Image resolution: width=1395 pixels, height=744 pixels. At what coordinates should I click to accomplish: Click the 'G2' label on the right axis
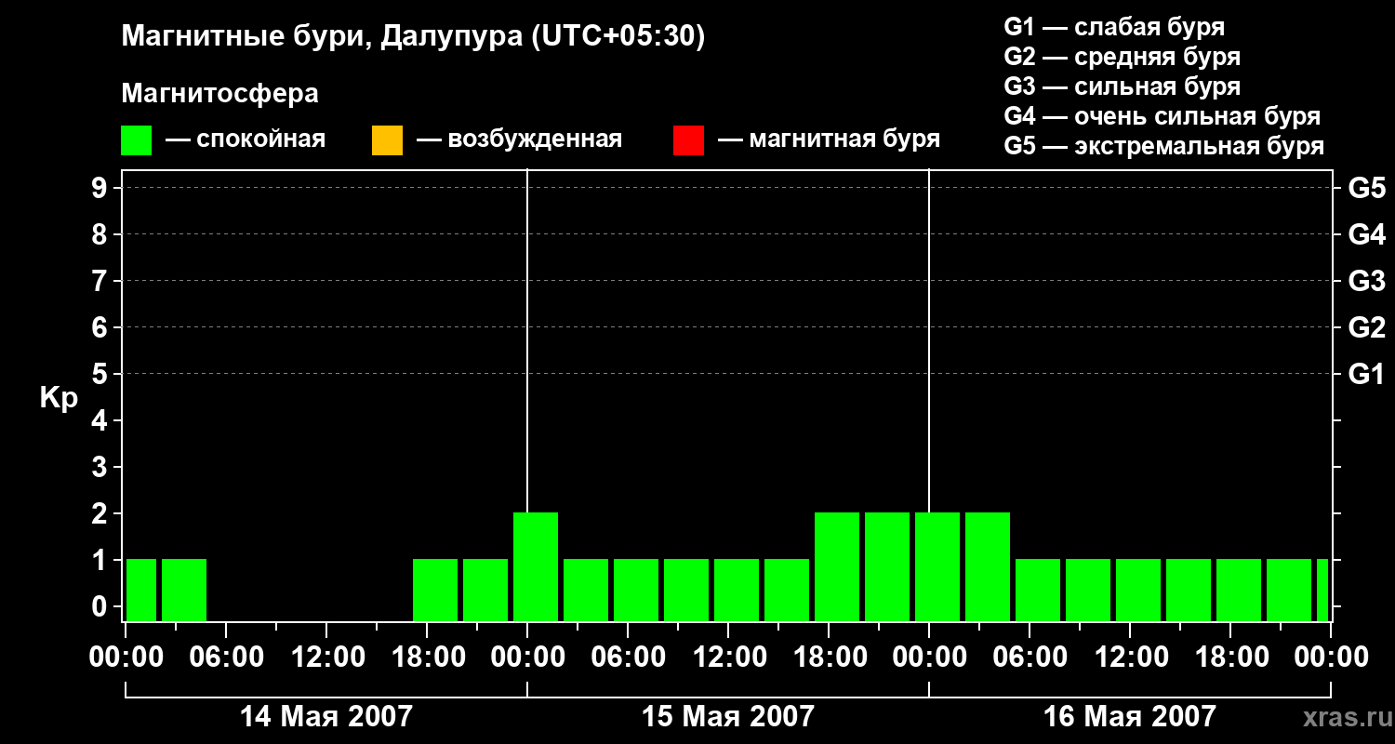pos(1367,327)
